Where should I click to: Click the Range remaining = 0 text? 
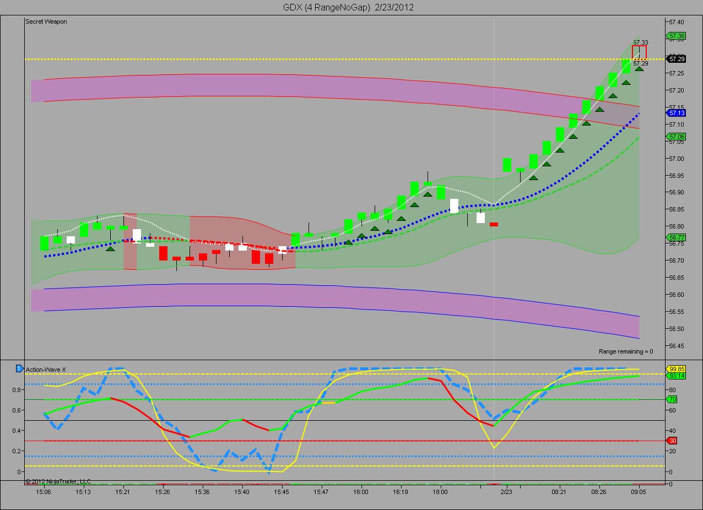coord(626,351)
